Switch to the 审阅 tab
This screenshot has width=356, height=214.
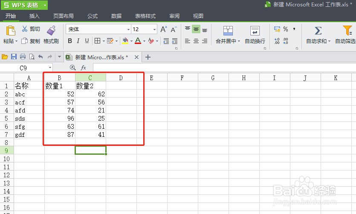click(x=174, y=16)
